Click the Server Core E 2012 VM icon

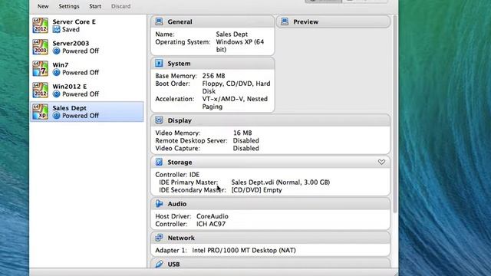point(41,25)
